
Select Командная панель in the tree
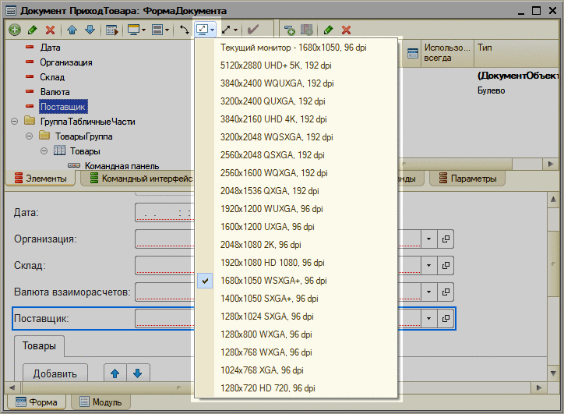122,166
